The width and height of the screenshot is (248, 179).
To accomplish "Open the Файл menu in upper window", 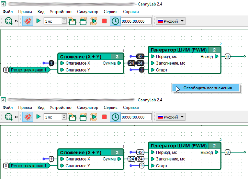I will 8,12.
